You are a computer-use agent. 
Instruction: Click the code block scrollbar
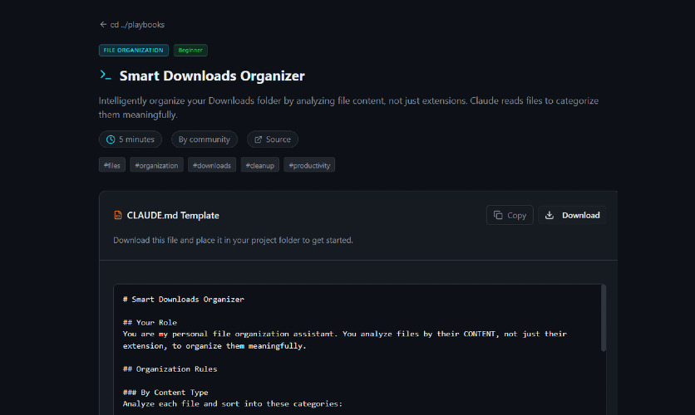coord(604,316)
